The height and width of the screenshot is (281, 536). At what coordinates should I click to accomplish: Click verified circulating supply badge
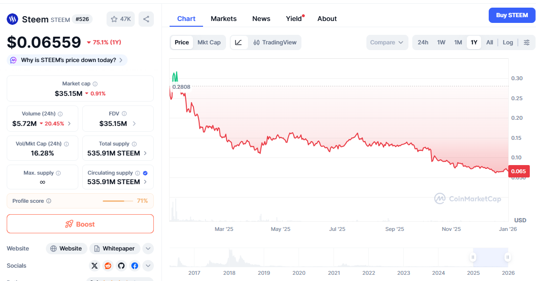click(145, 173)
